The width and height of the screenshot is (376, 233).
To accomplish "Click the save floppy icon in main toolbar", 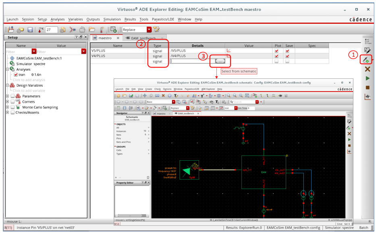I will tap(30, 30).
